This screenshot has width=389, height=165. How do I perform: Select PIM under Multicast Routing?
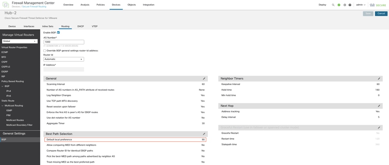[x=8, y=115]
